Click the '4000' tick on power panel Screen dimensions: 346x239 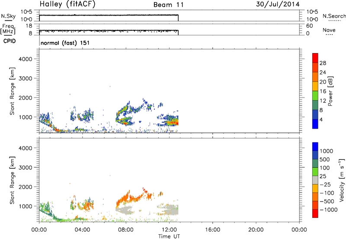(26, 59)
